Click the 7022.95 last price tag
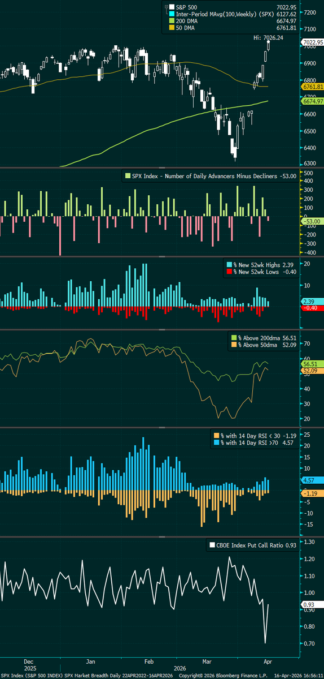The width and height of the screenshot is (324, 679). point(313,41)
